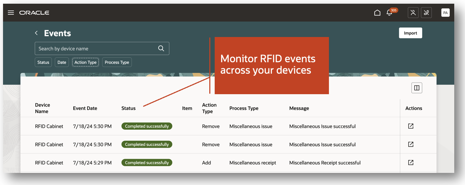465x185 pixels.
Task: Go back using the arrow beside Events
Action: click(x=36, y=33)
